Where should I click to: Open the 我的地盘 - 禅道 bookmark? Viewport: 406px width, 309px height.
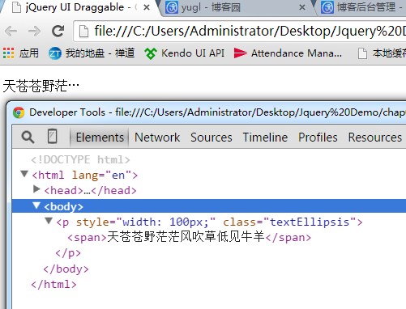(92, 53)
